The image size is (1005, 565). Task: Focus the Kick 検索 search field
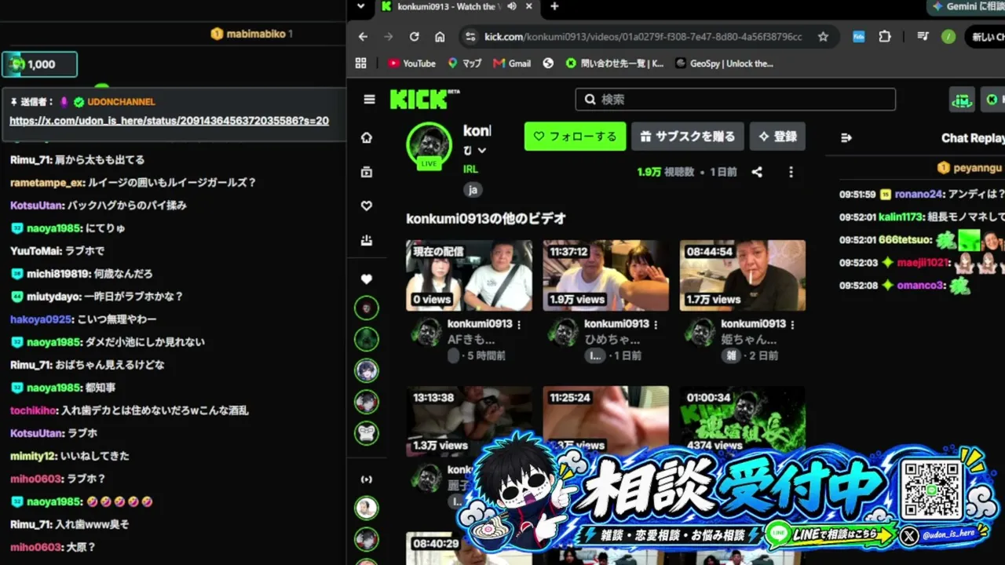click(x=735, y=100)
